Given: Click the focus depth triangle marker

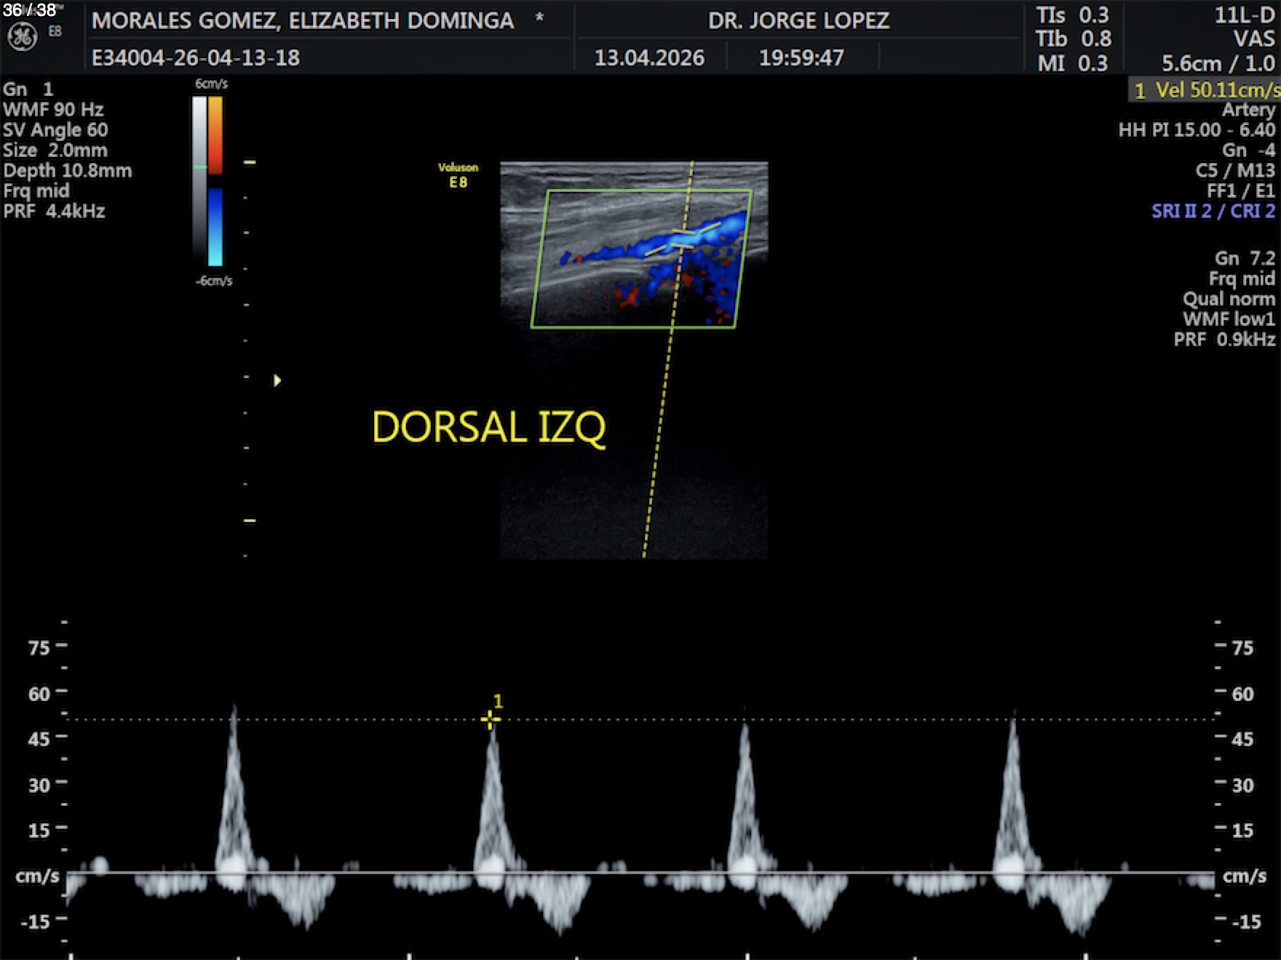Looking at the screenshot, I should [x=277, y=380].
